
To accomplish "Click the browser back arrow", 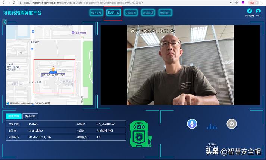I will (3, 2).
